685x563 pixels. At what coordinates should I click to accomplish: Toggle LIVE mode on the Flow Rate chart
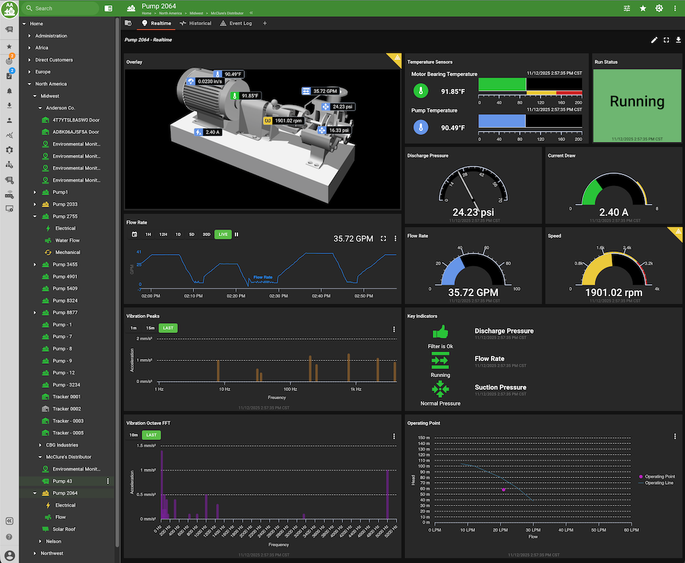223,235
